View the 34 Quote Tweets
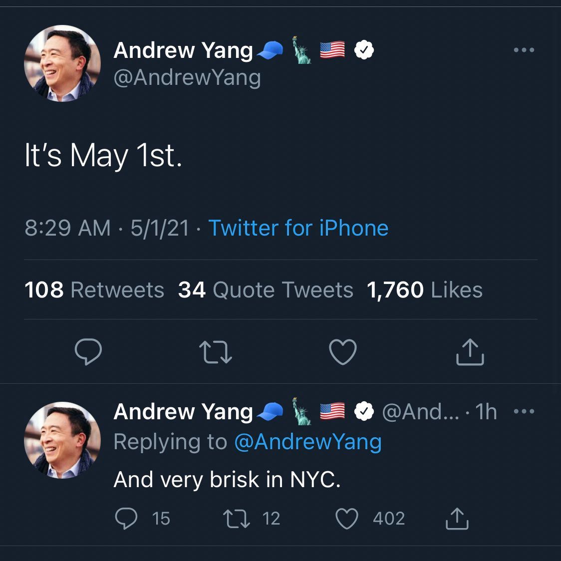 [266, 290]
